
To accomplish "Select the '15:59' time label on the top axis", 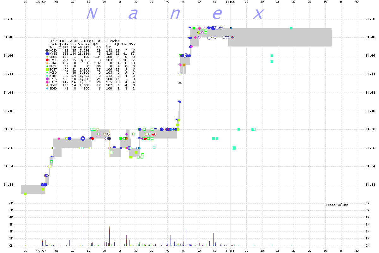I will (41, 2).
